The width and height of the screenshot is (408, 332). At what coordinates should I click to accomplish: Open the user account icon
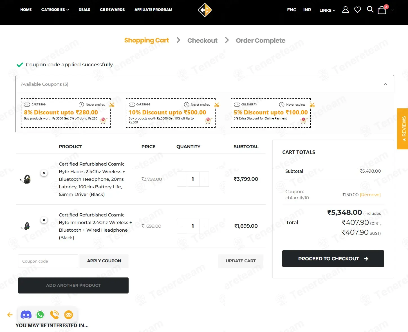coord(346,10)
